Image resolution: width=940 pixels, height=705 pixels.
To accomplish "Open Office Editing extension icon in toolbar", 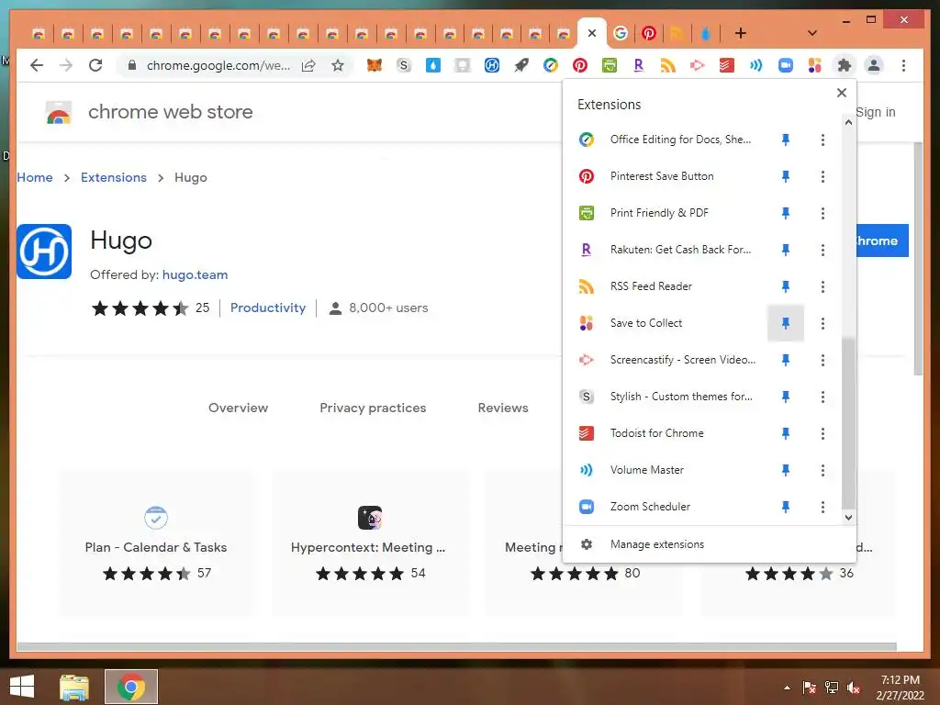I will pos(551,65).
